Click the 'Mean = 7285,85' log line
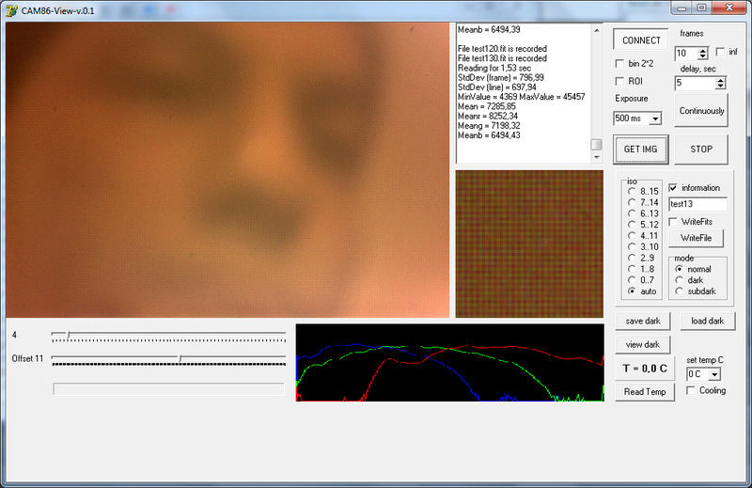752x488 pixels. click(487, 106)
